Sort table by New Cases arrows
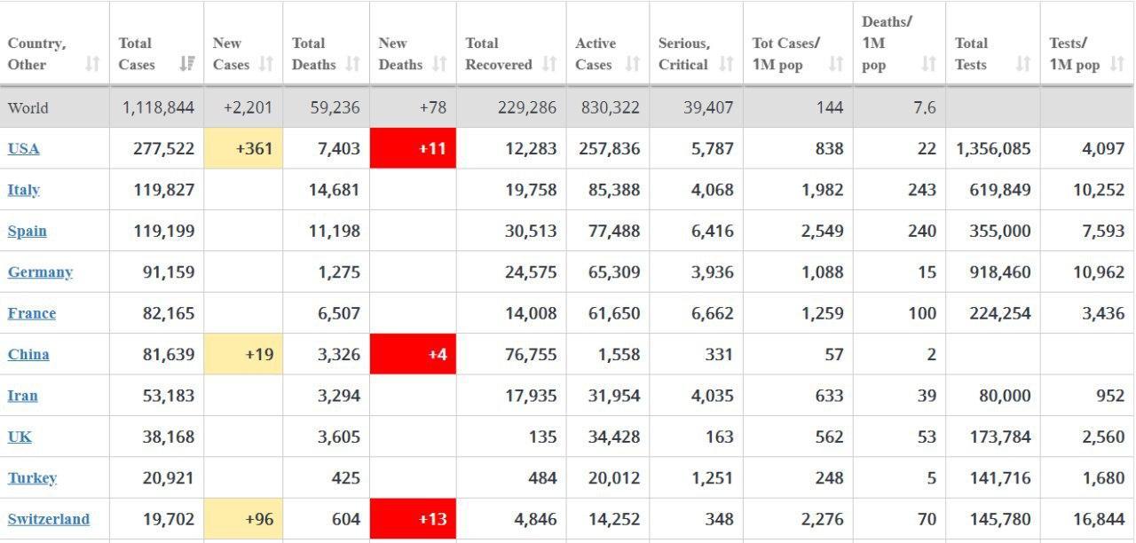The width and height of the screenshot is (1136, 543). pyautogui.click(x=266, y=65)
